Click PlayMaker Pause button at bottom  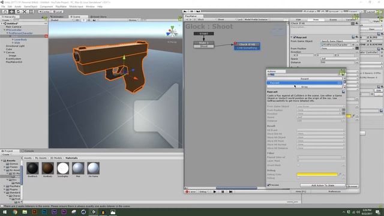[223, 192]
